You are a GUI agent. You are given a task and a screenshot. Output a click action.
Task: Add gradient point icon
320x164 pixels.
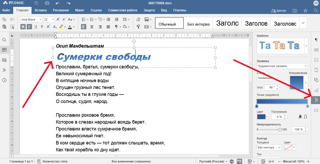coord(300,116)
